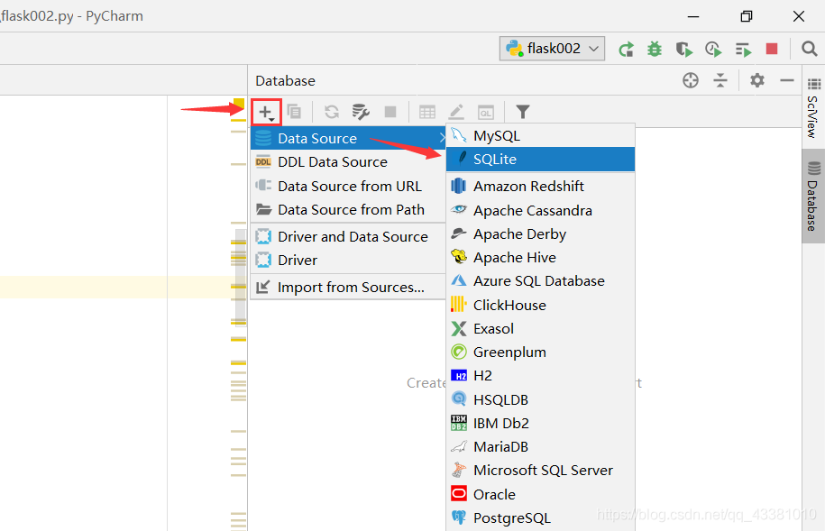Click the Scroll from Editor crosshair icon
This screenshot has width=825, height=531.
coord(691,80)
